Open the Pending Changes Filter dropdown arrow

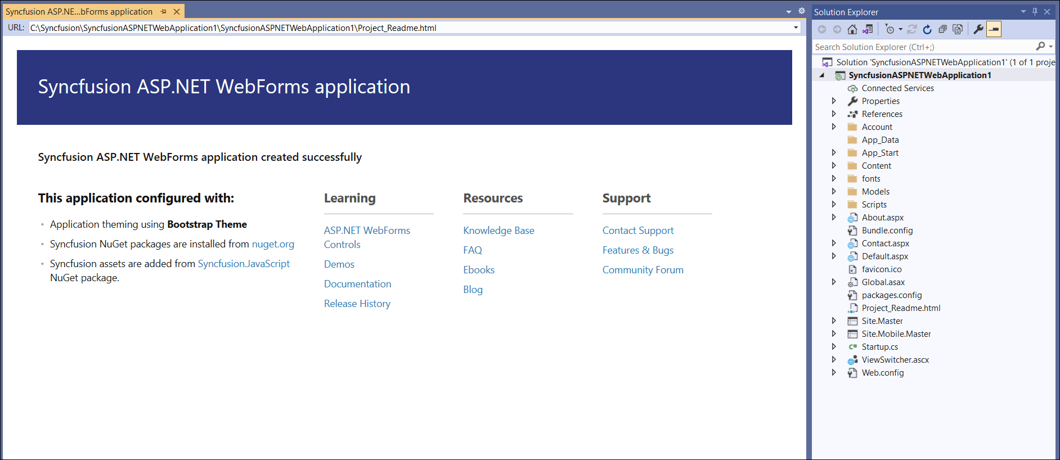(900, 29)
